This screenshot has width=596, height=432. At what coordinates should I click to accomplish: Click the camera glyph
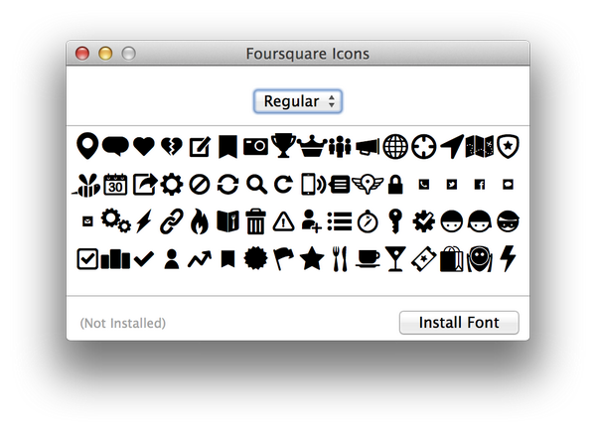(255, 146)
